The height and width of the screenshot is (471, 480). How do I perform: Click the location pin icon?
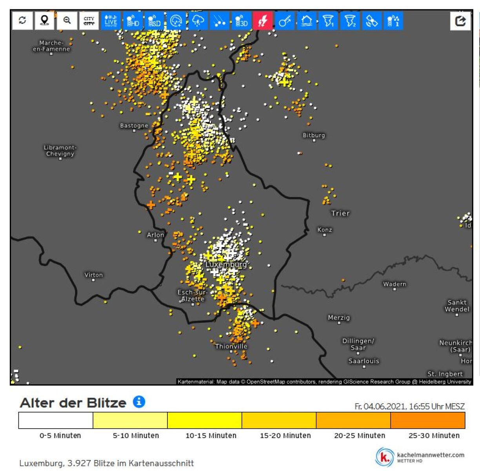pos(44,20)
